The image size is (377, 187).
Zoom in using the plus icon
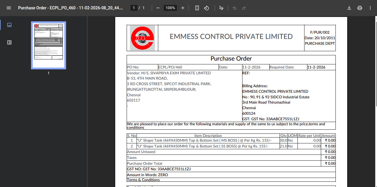tap(183, 8)
